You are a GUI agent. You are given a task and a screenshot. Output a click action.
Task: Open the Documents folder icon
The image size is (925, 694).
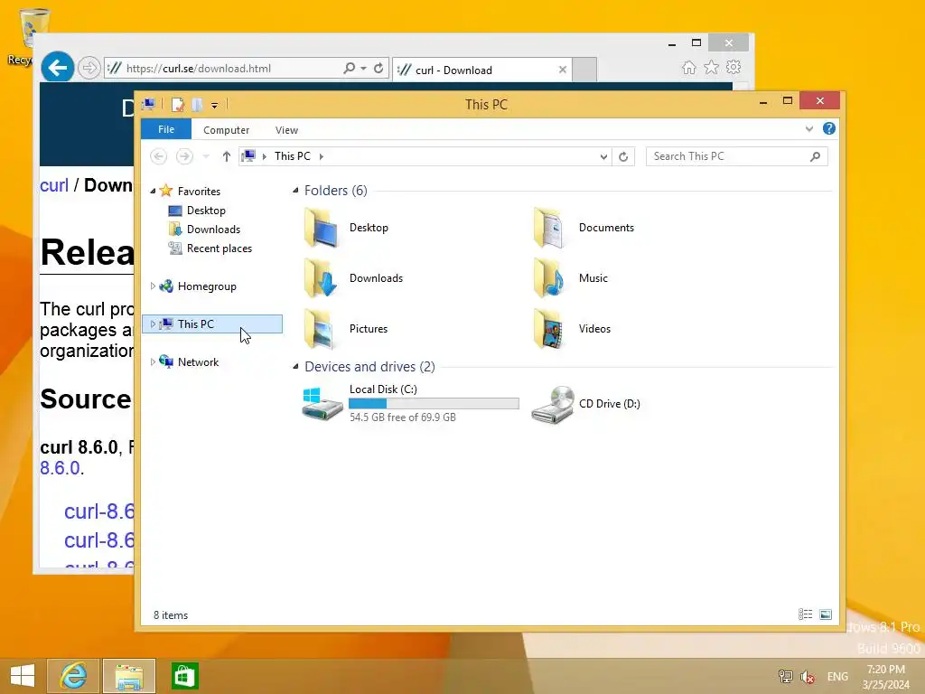click(549, 228)
